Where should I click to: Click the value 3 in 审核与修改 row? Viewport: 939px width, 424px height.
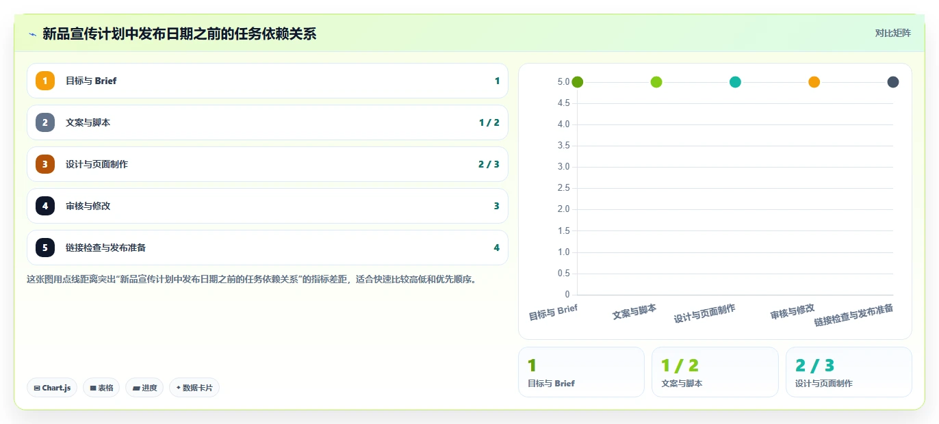pos(496,206)
